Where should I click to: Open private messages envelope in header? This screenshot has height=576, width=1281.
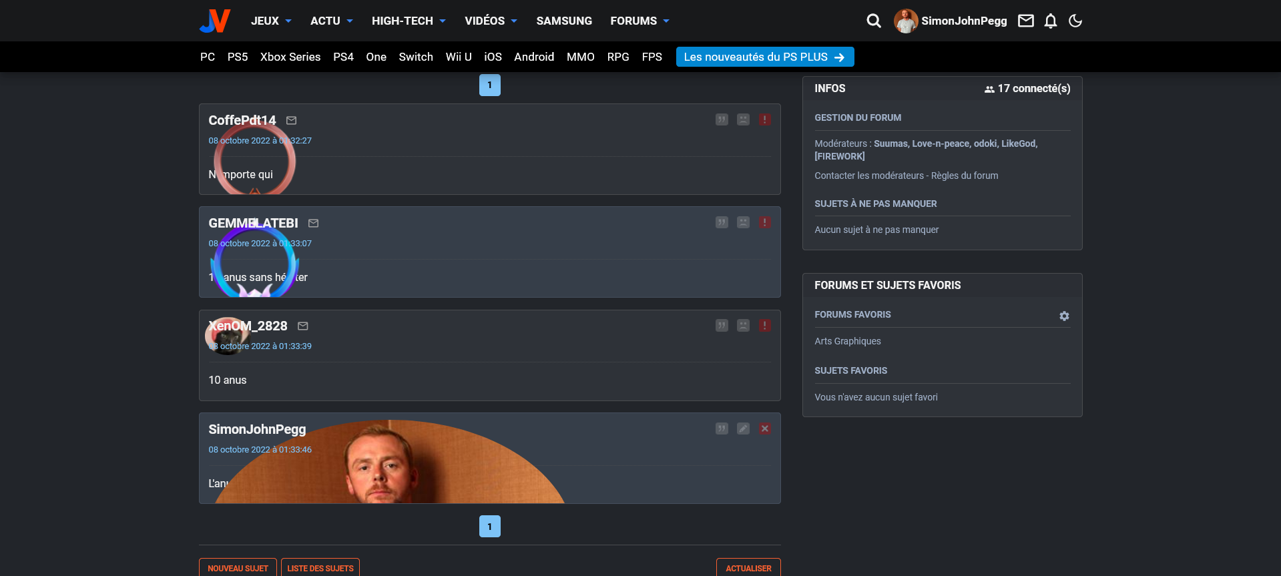click(1025, 21)
